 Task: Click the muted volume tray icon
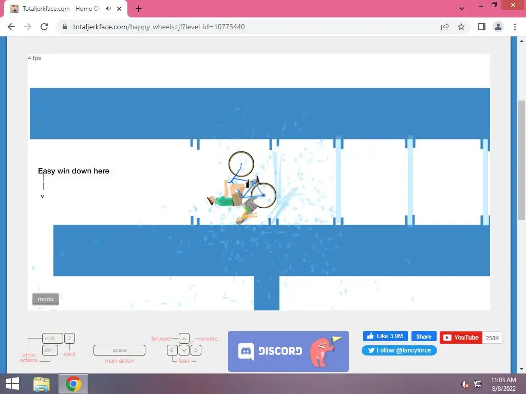465,384
